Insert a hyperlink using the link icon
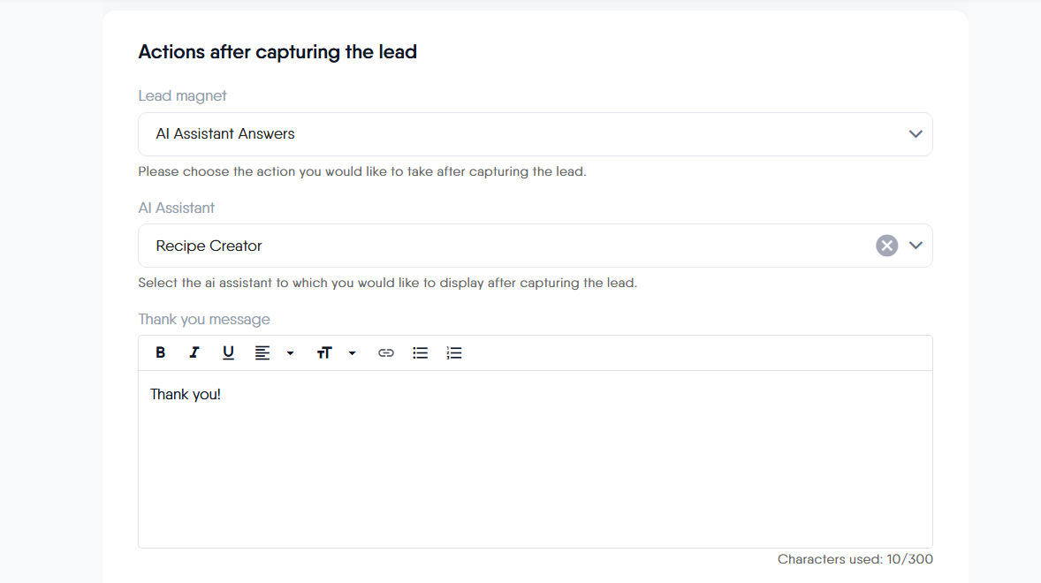Screen dimensions: 1041x583 pyautogui.click(x=386, y=352)
